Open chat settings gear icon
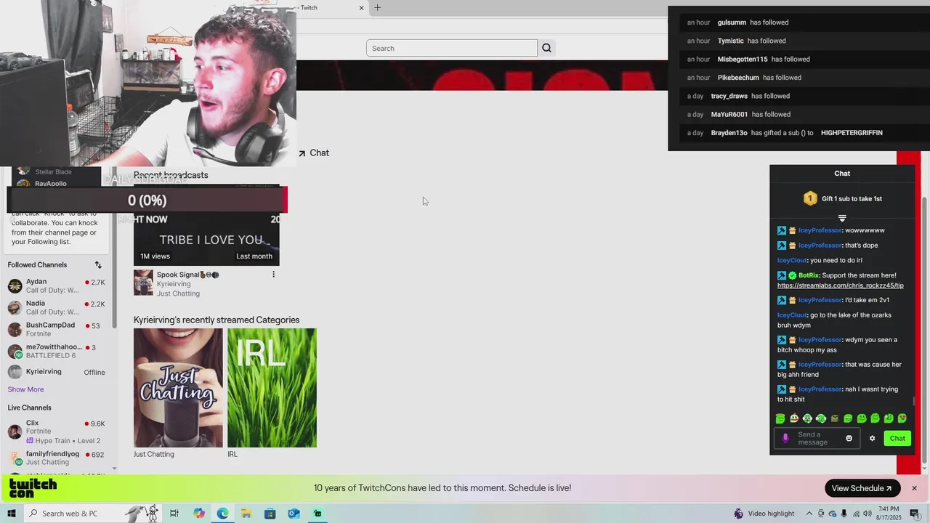Image resolution: width=930 pixels, height=523 pixels. [872, 438]
